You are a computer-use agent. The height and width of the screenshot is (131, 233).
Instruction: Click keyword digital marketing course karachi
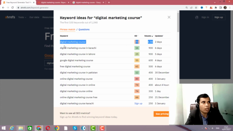click(x=77, y=103)
